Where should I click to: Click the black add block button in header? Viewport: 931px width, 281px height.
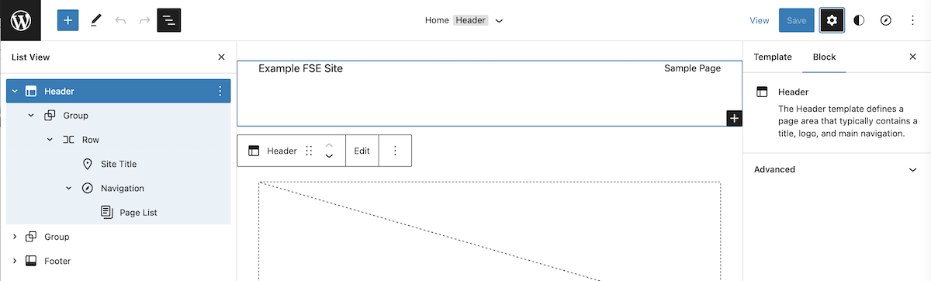[734, 118]
